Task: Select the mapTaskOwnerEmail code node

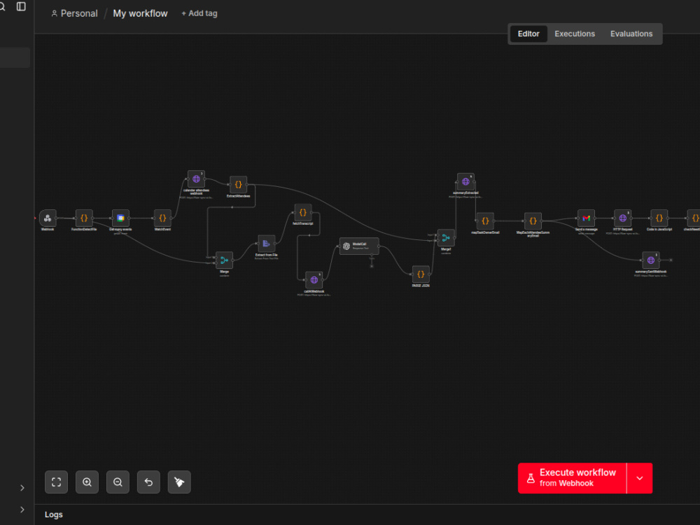Action: click(485, 221)
